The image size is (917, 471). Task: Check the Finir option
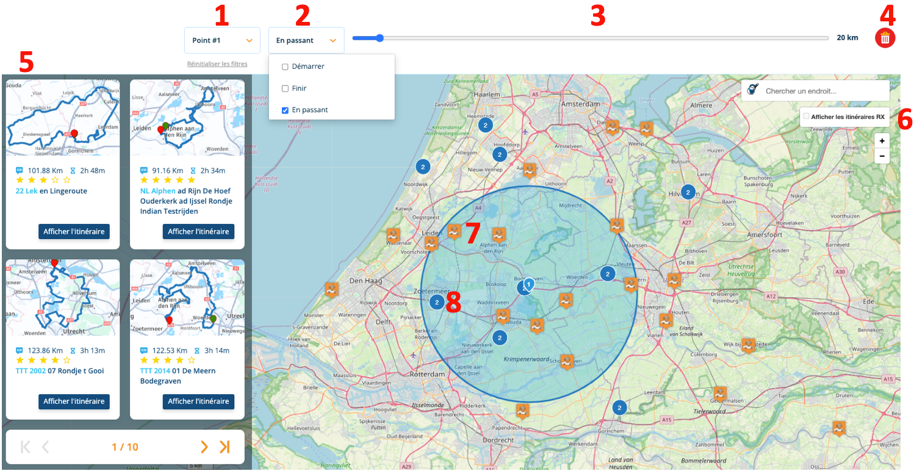coord(285,88)
